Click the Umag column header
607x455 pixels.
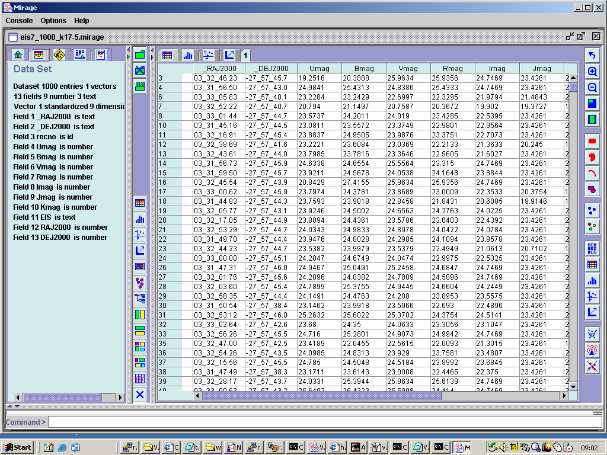coord(319,69)
